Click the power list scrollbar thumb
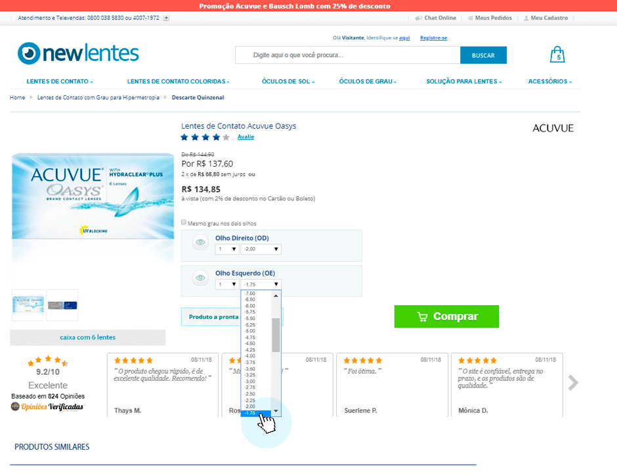This screenshot has width=617, height=476. tap(276, 335)
